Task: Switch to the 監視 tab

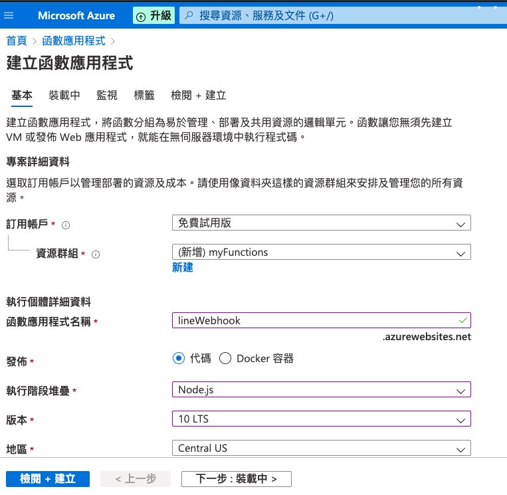Action: 107,95
